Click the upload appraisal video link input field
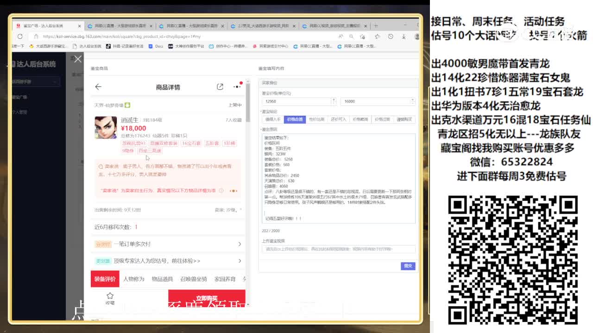The height and width of the screenshot is (333, 593). [x=339, y=249]
